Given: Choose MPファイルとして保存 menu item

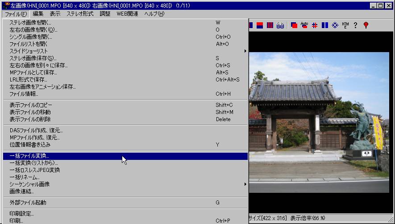Looking at the screenshot, I should tap(33, 72).
